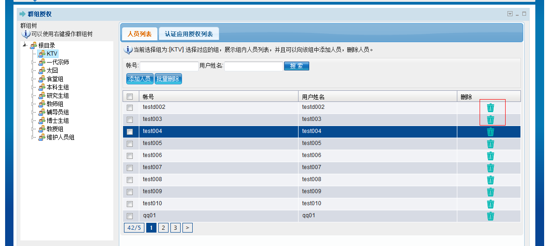Click the delete icon for test009
546x246 pixels.
pyautogui.click(x=490, y=192)
